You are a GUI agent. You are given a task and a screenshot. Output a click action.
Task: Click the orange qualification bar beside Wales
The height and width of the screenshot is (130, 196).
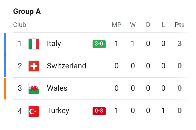point(5,89)
